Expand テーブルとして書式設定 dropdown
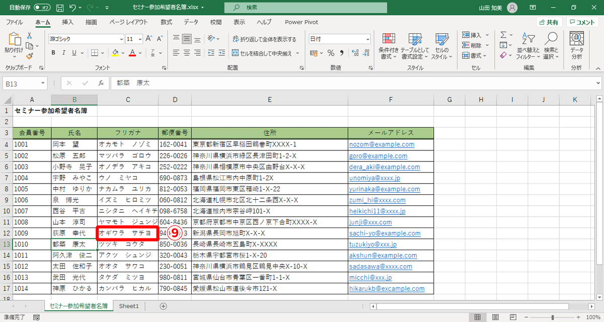This screenshot has width=604, height=322. 415,46
